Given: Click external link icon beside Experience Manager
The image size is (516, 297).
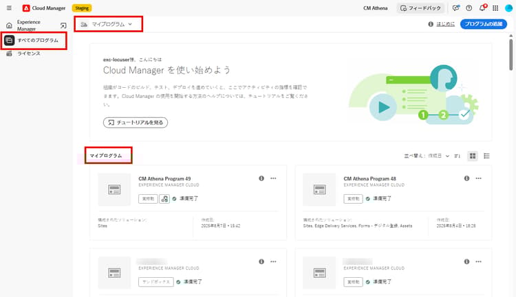Looking at the screenshot, I should [x=63, y=25].
